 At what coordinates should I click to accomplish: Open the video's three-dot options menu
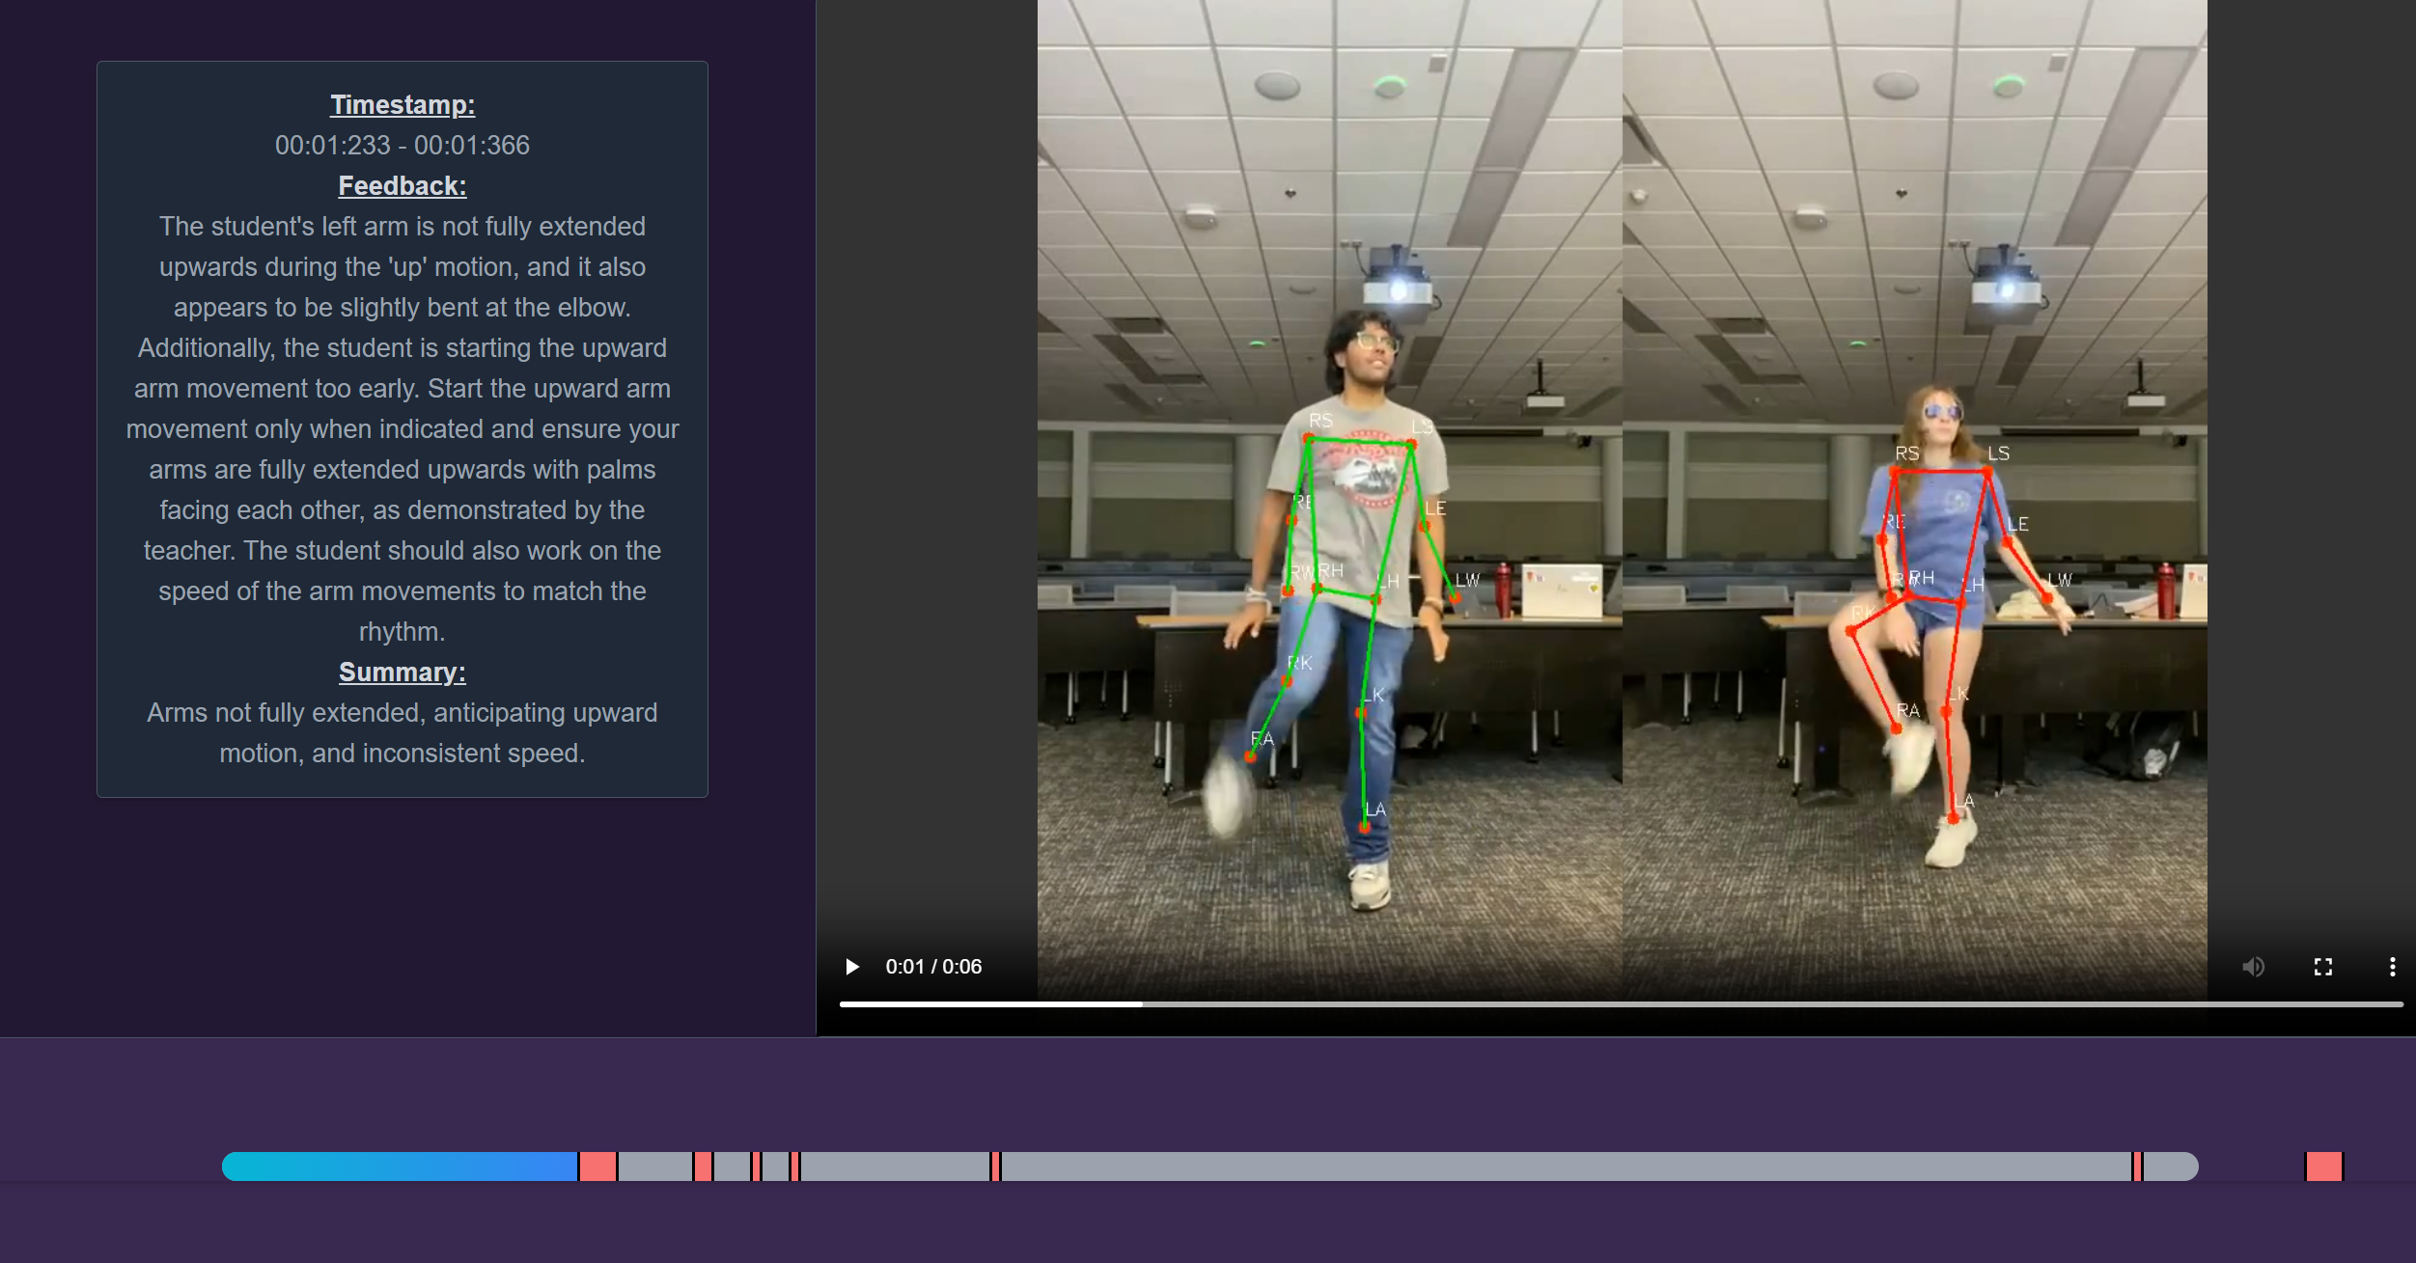click(2392, 967)
